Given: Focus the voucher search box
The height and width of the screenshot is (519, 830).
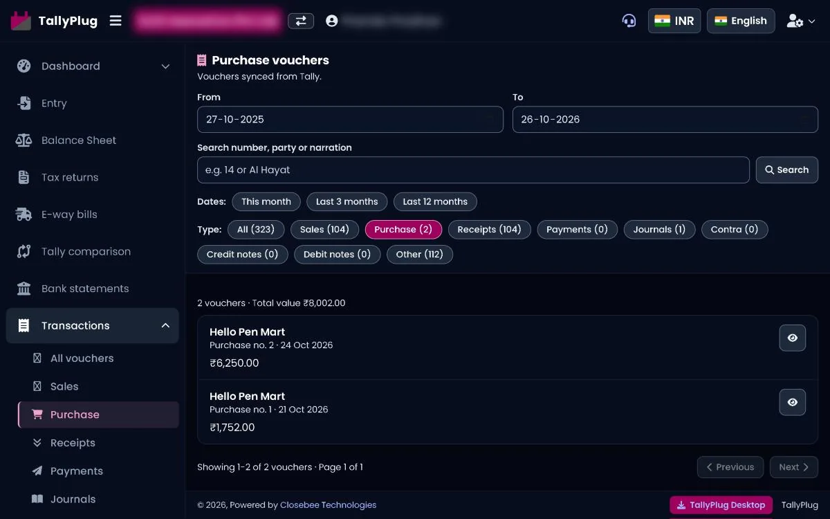Looking at the screenshot, I should tap(473, 170).
